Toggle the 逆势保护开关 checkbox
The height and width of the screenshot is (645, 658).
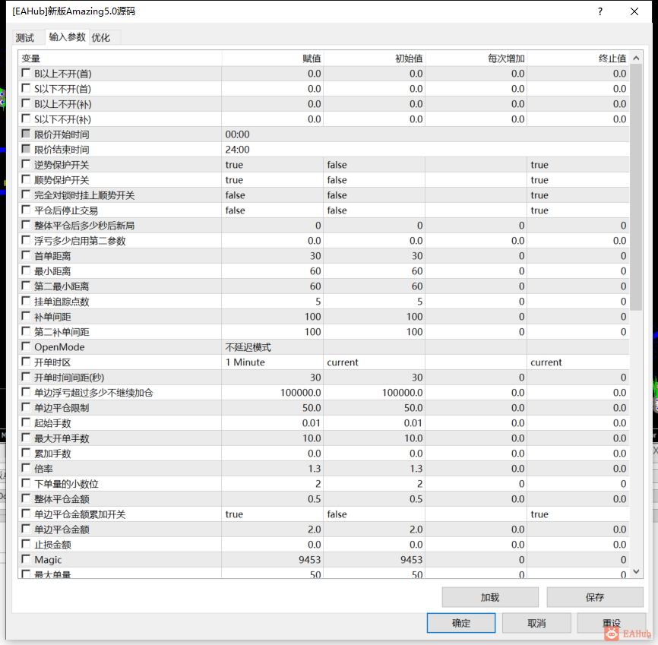point(26,164)
